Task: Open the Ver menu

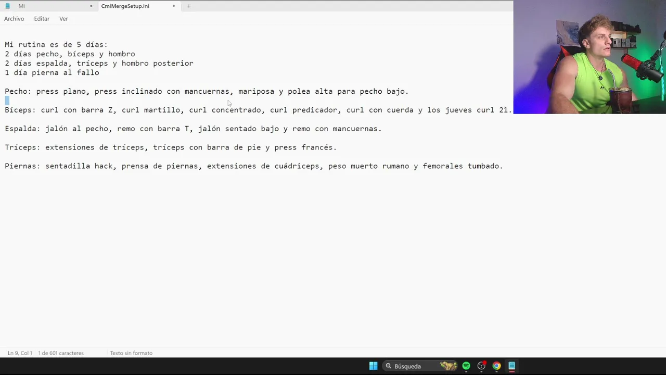Action: click(63, 19)
